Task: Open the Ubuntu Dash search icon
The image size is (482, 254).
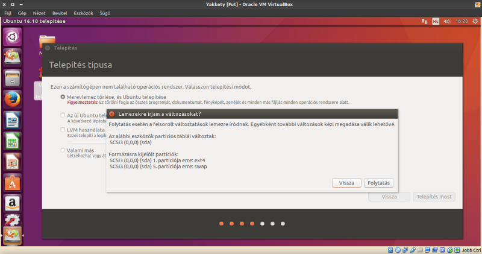Action: [x=13, y=37]
